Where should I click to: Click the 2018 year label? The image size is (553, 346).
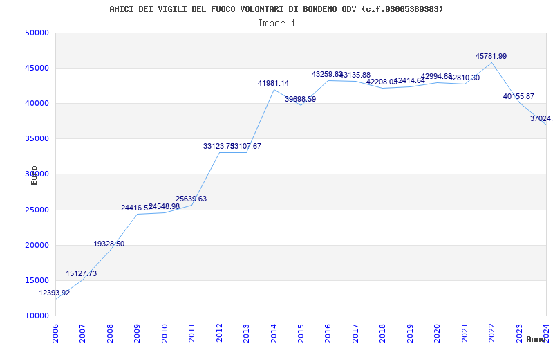pyautogui.click(x=383, y=333)
